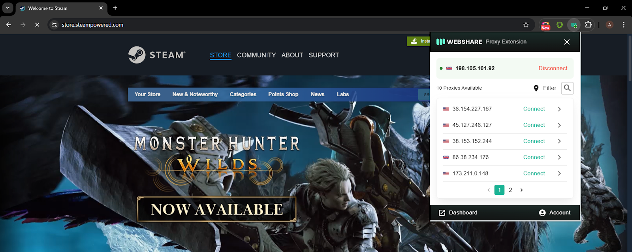The width and height of the screenshot is (632, 252).
Task: Open Points Shop tab
Action: pyautogui.click(x=283, y=94)
